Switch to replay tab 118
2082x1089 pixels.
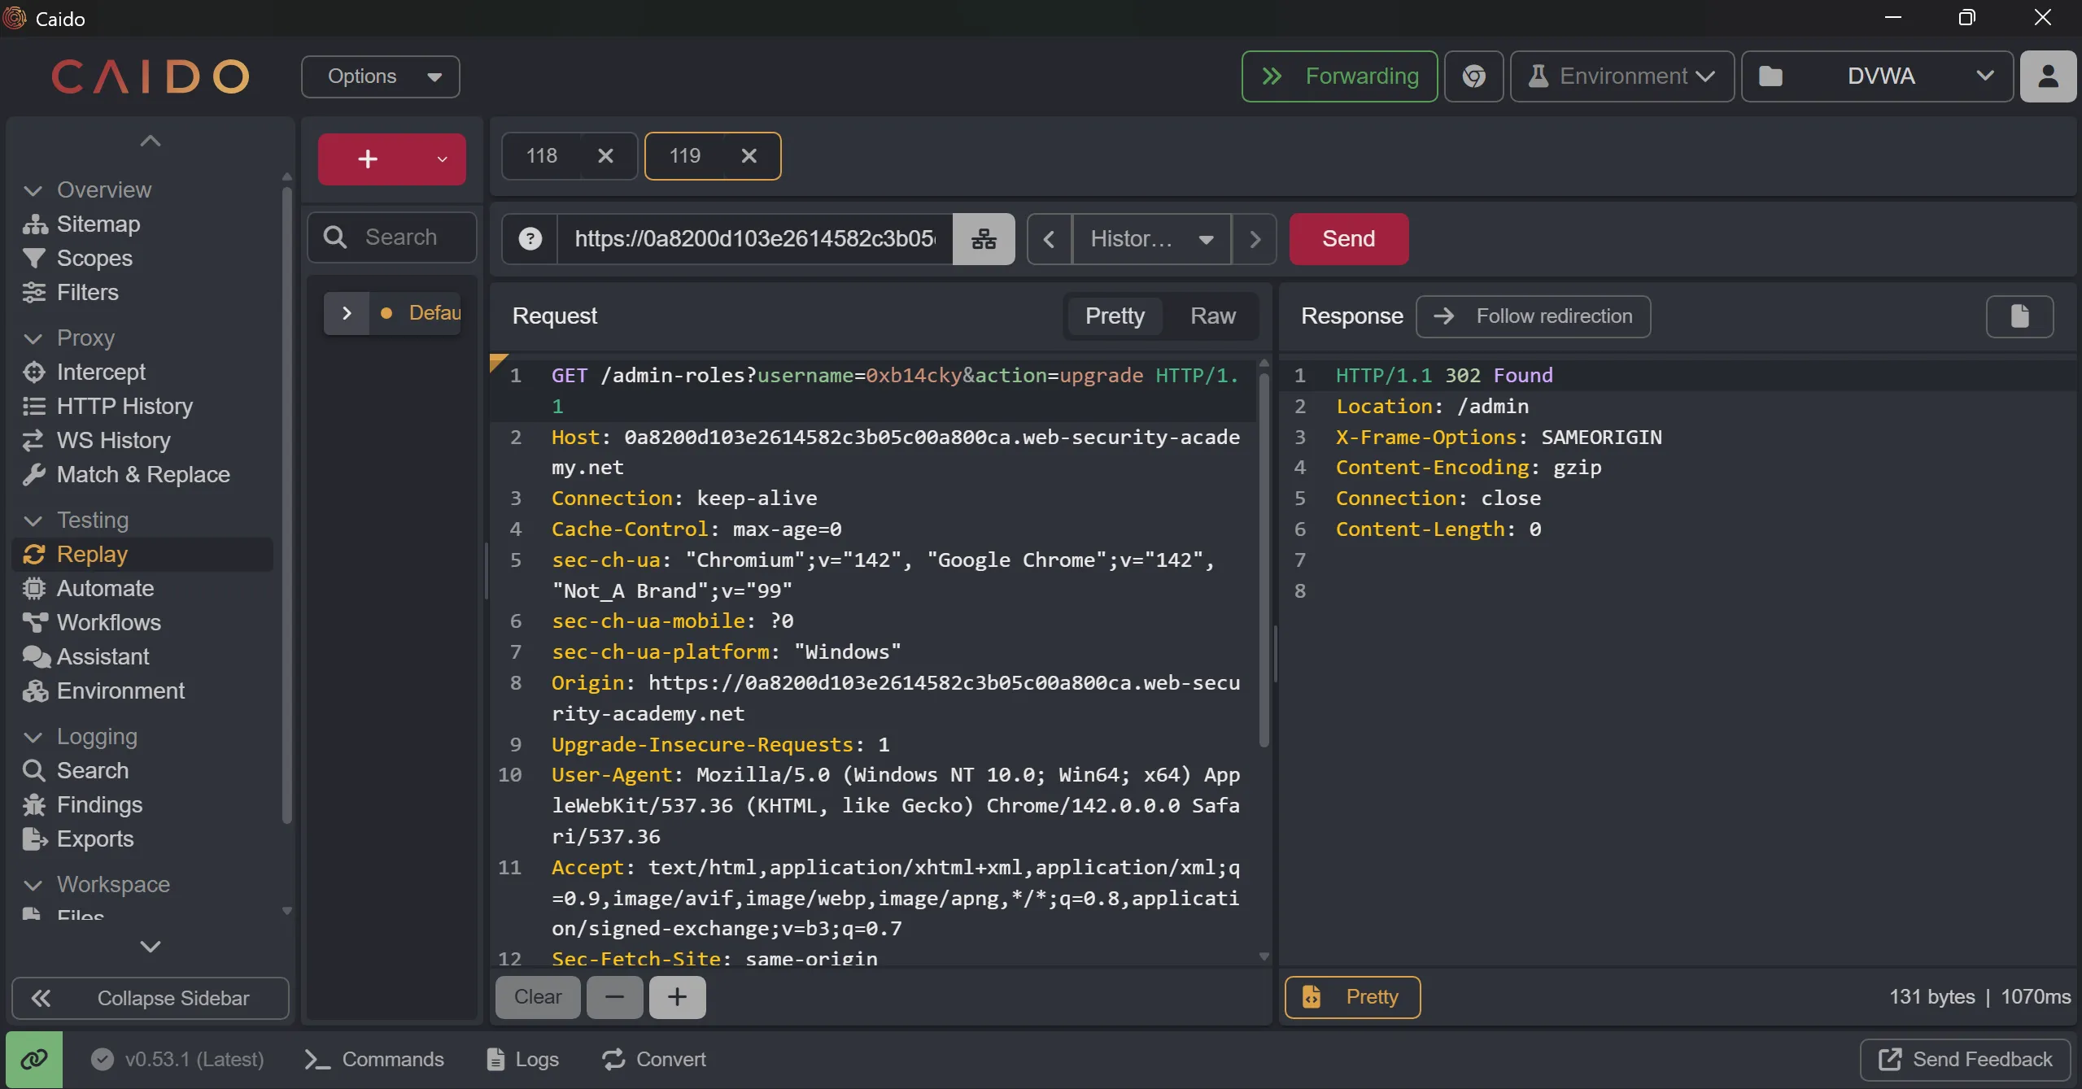click(542, 156)
